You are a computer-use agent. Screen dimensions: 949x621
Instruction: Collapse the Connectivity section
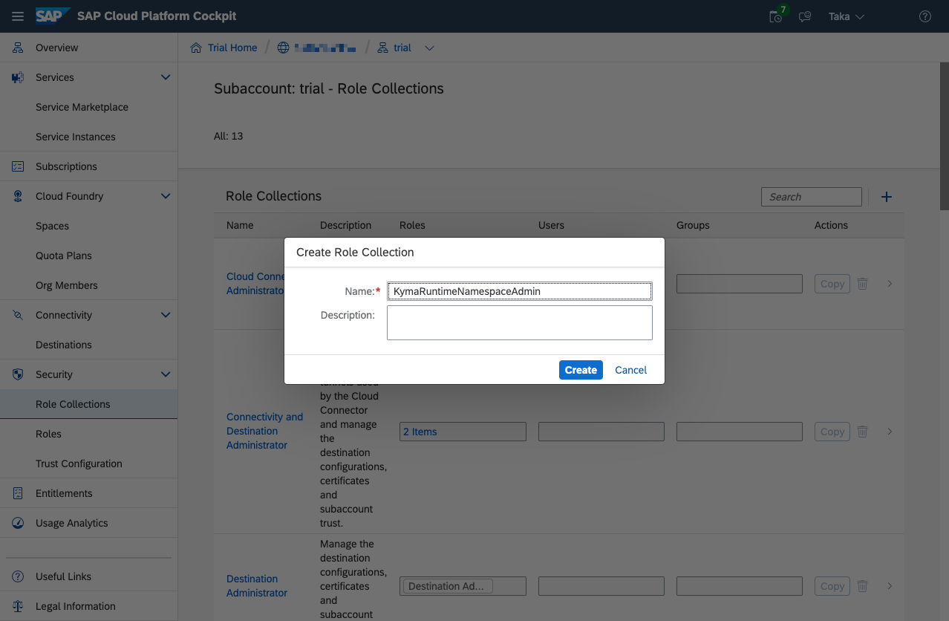pos(166,315)
